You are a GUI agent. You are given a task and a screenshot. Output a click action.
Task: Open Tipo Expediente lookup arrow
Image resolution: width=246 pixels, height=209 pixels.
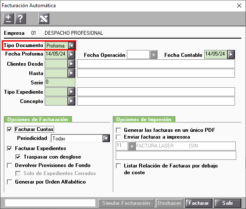pyautogui.click(x=72, y=92)
